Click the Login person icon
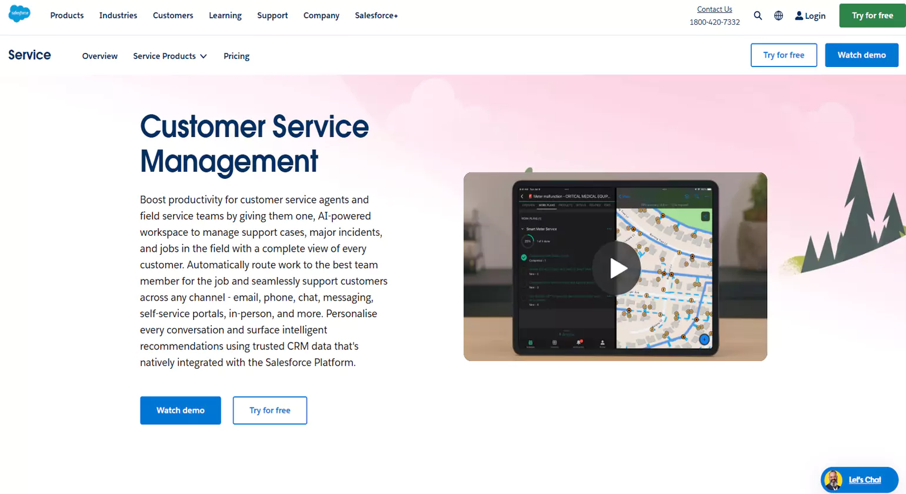 click(x=798, y=15)
